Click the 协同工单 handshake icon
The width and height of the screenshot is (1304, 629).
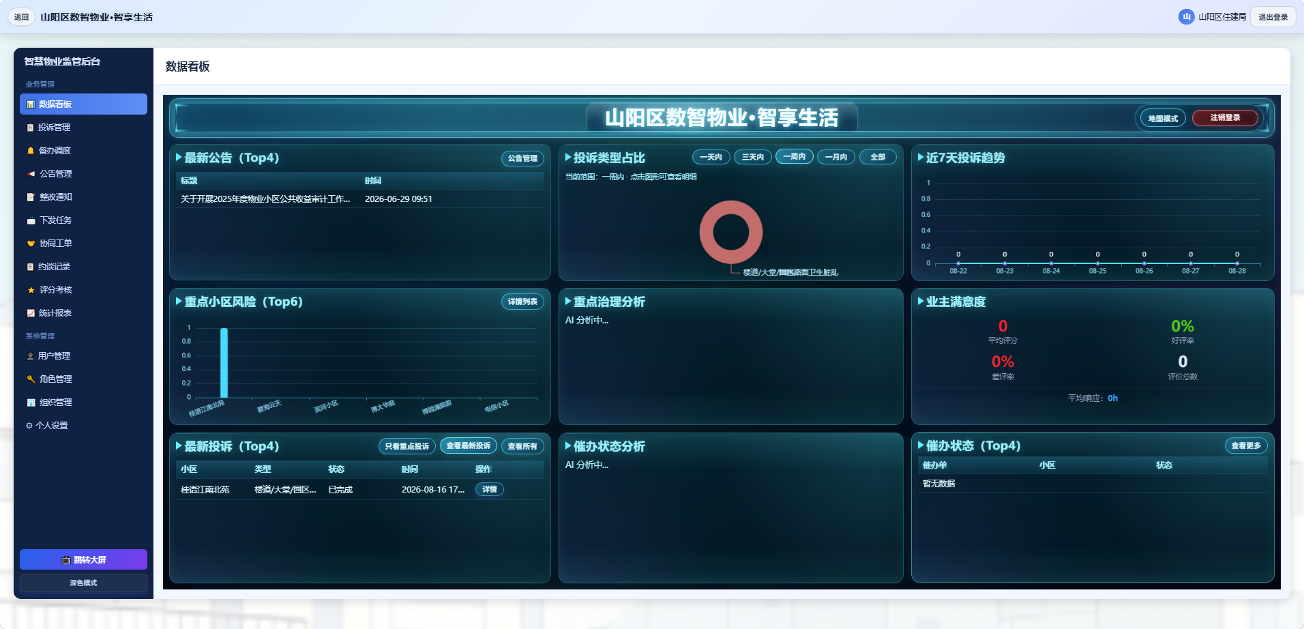click(x=31, y=244)
